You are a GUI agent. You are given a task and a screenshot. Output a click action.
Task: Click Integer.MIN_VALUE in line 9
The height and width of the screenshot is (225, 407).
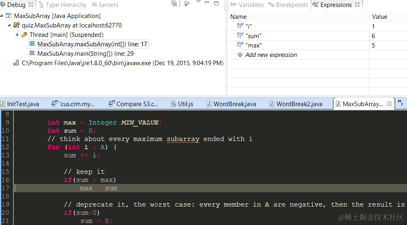[x=125, y=123]
